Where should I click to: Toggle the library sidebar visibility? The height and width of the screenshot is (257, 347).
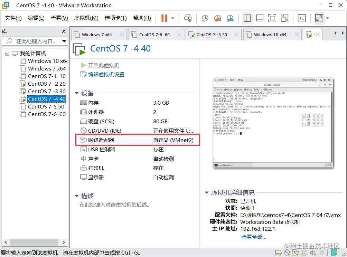coord(247,18)
